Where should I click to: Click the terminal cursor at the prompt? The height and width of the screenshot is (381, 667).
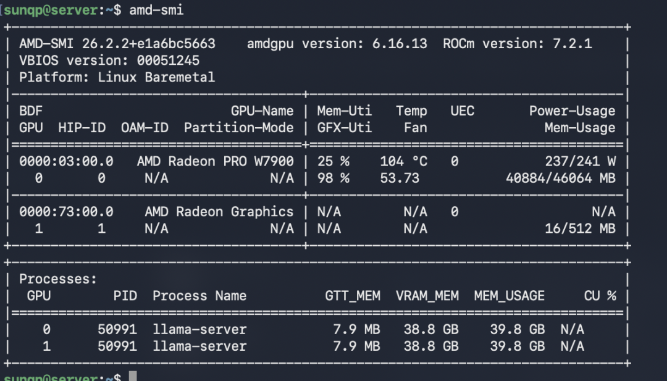tap(133, 376)
